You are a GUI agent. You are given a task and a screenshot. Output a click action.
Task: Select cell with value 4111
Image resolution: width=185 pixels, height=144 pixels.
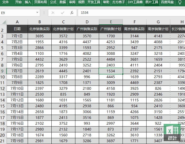[x=134, y=65]
